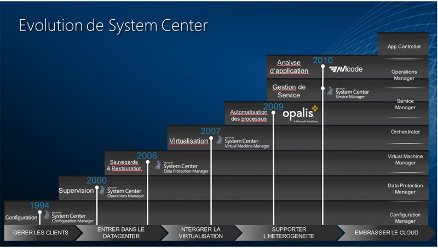
Task: Click the System Center Operations Manager logo
Action: (122, 192)
